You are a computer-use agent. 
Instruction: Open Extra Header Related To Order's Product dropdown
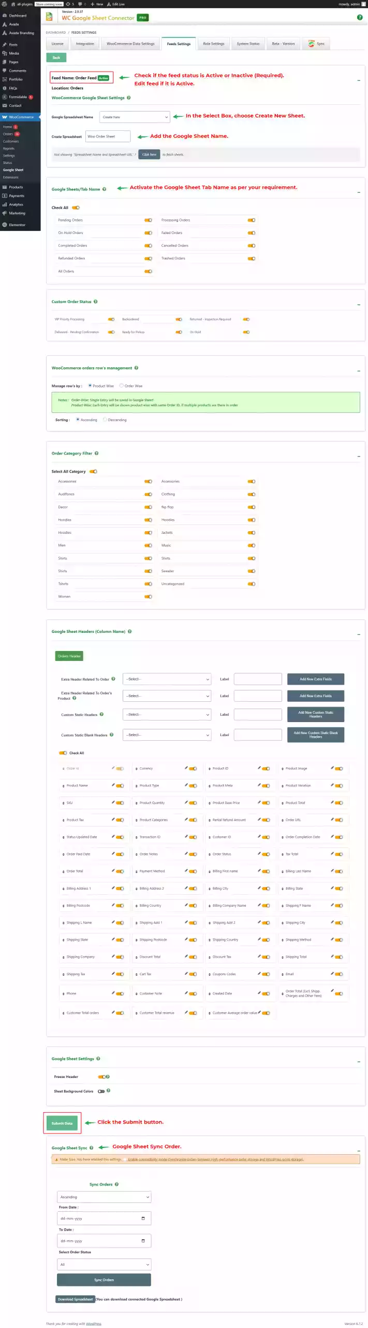167,696
